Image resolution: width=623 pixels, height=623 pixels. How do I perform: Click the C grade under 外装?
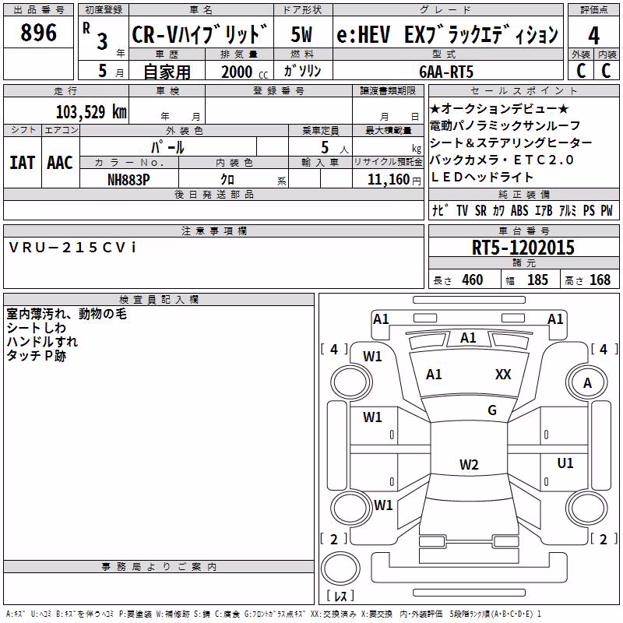[x=581, y=71]
